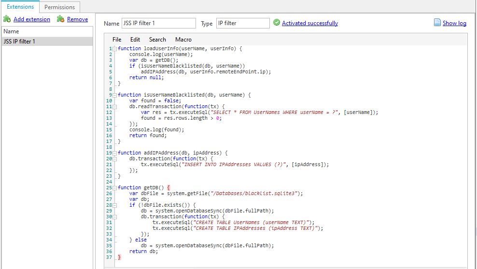Open the Show log link
This screenshot has width=477, height=269.
pos(454,23)
